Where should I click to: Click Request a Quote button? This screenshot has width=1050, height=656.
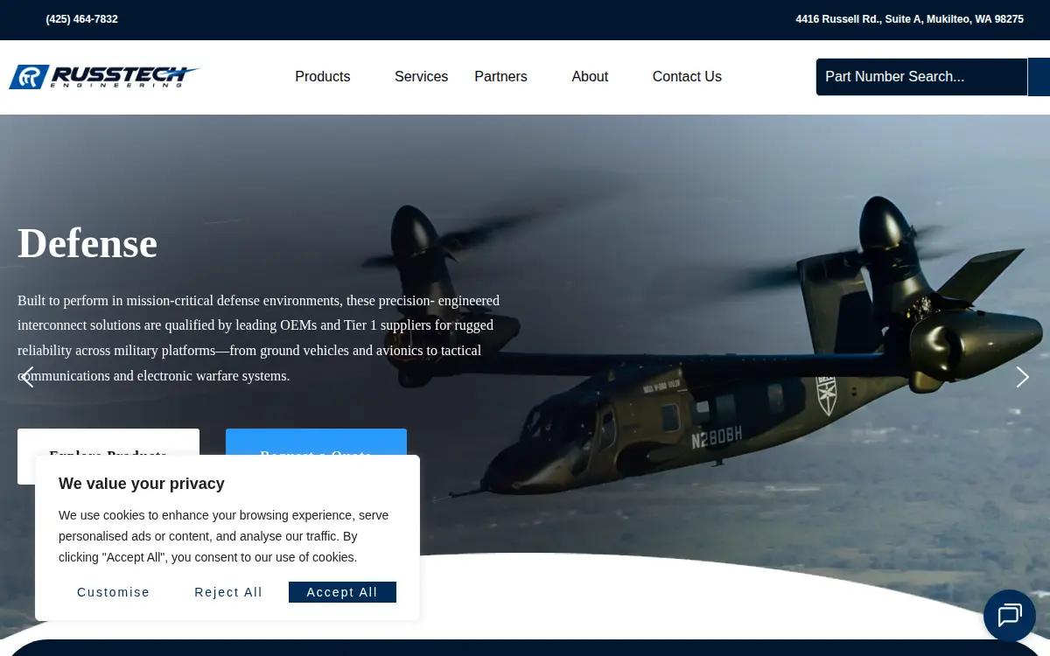tap(316, 442)
